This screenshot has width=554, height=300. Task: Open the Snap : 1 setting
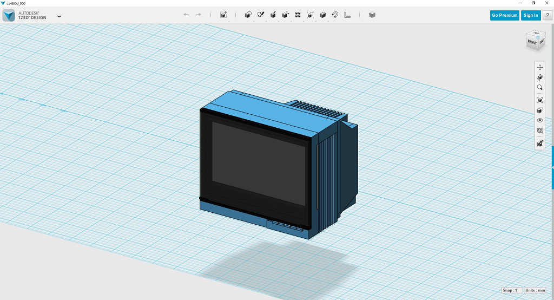[x=512, y=290]
